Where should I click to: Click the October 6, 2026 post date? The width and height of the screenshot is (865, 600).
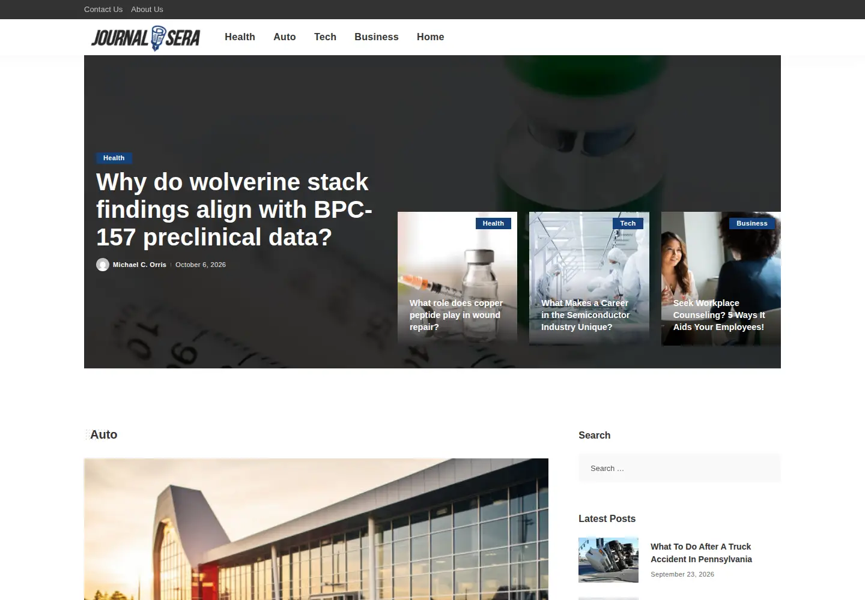point(201,265)
